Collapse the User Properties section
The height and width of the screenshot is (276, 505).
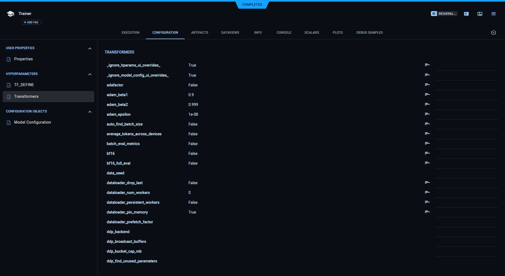pos(90,48)
